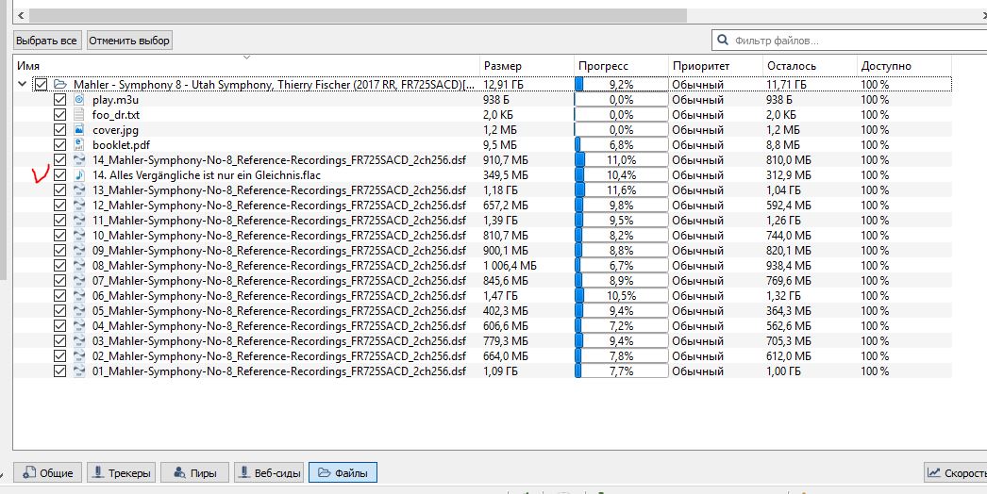The image size is (987, 494).
Task: Open the Скорость tab
Action: tap(956, 472)
